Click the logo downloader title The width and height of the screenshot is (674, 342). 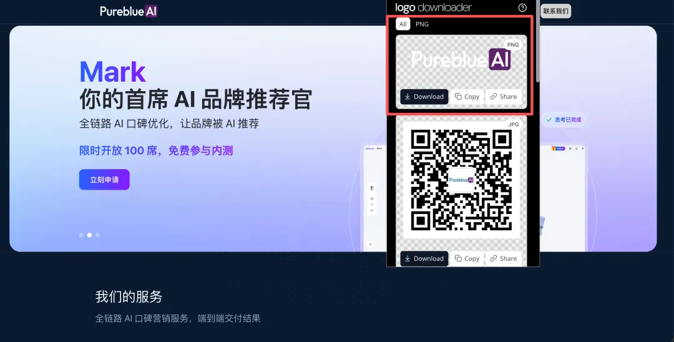pos(433,7)
